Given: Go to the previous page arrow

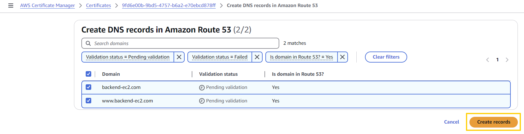Looking at the screenshot, I should click(488, 60).
